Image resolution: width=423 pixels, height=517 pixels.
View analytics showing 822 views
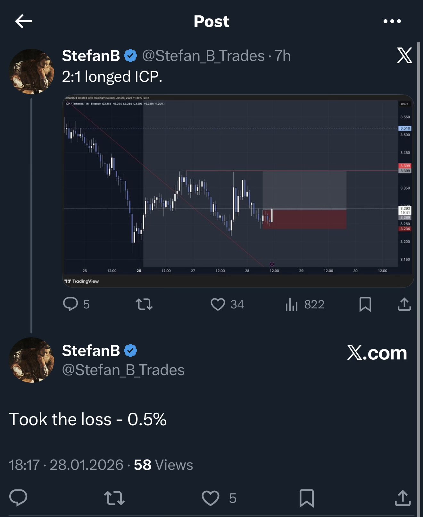point(292,304)
